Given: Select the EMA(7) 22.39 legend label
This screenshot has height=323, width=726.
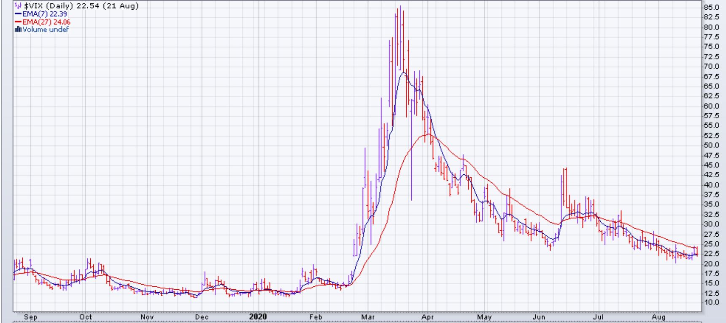Looking at the screenshot, I should [44, 14].
